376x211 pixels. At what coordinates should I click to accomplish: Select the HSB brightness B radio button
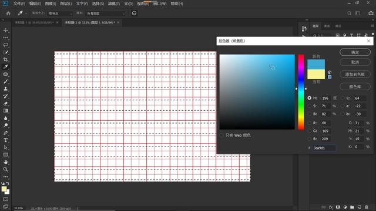(310, 114)
